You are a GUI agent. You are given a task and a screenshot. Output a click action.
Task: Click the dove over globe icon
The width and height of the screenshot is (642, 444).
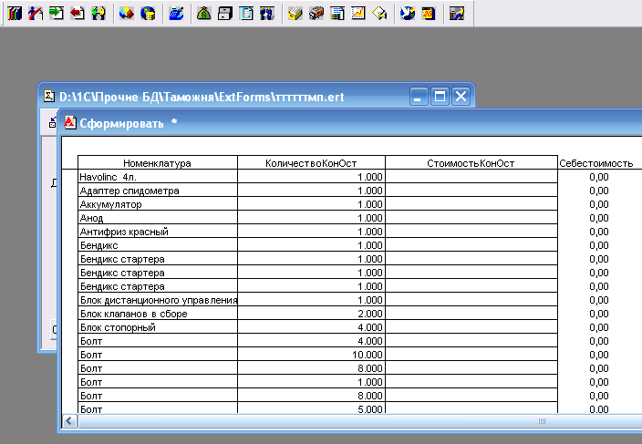pyautogui.click(x=408, y=14)
